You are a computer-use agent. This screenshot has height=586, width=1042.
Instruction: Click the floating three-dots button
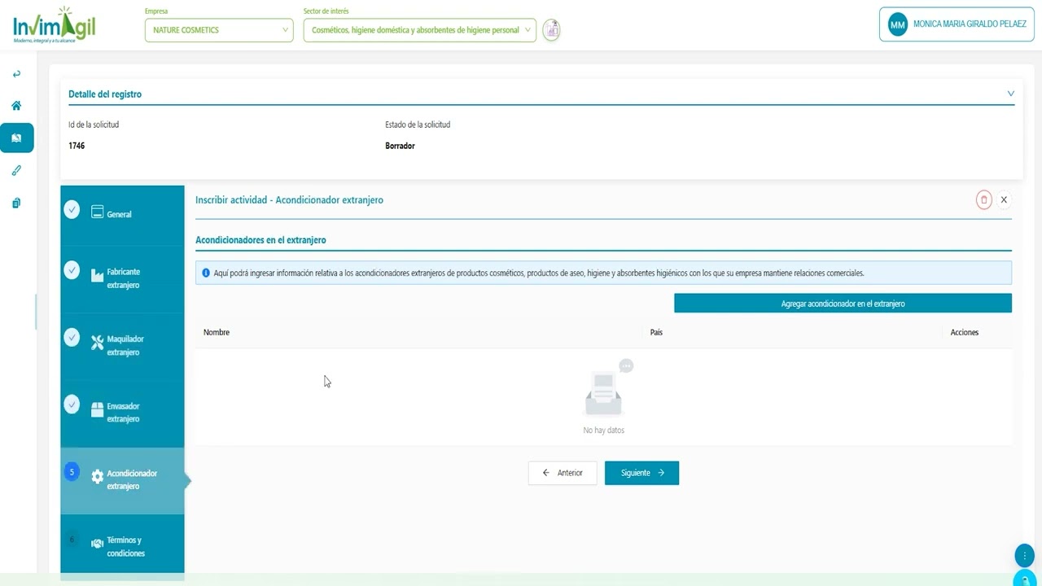coord(1024,556)
